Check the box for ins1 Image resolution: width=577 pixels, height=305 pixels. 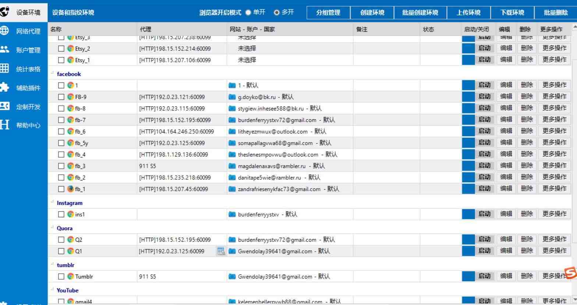pos(61,214)
